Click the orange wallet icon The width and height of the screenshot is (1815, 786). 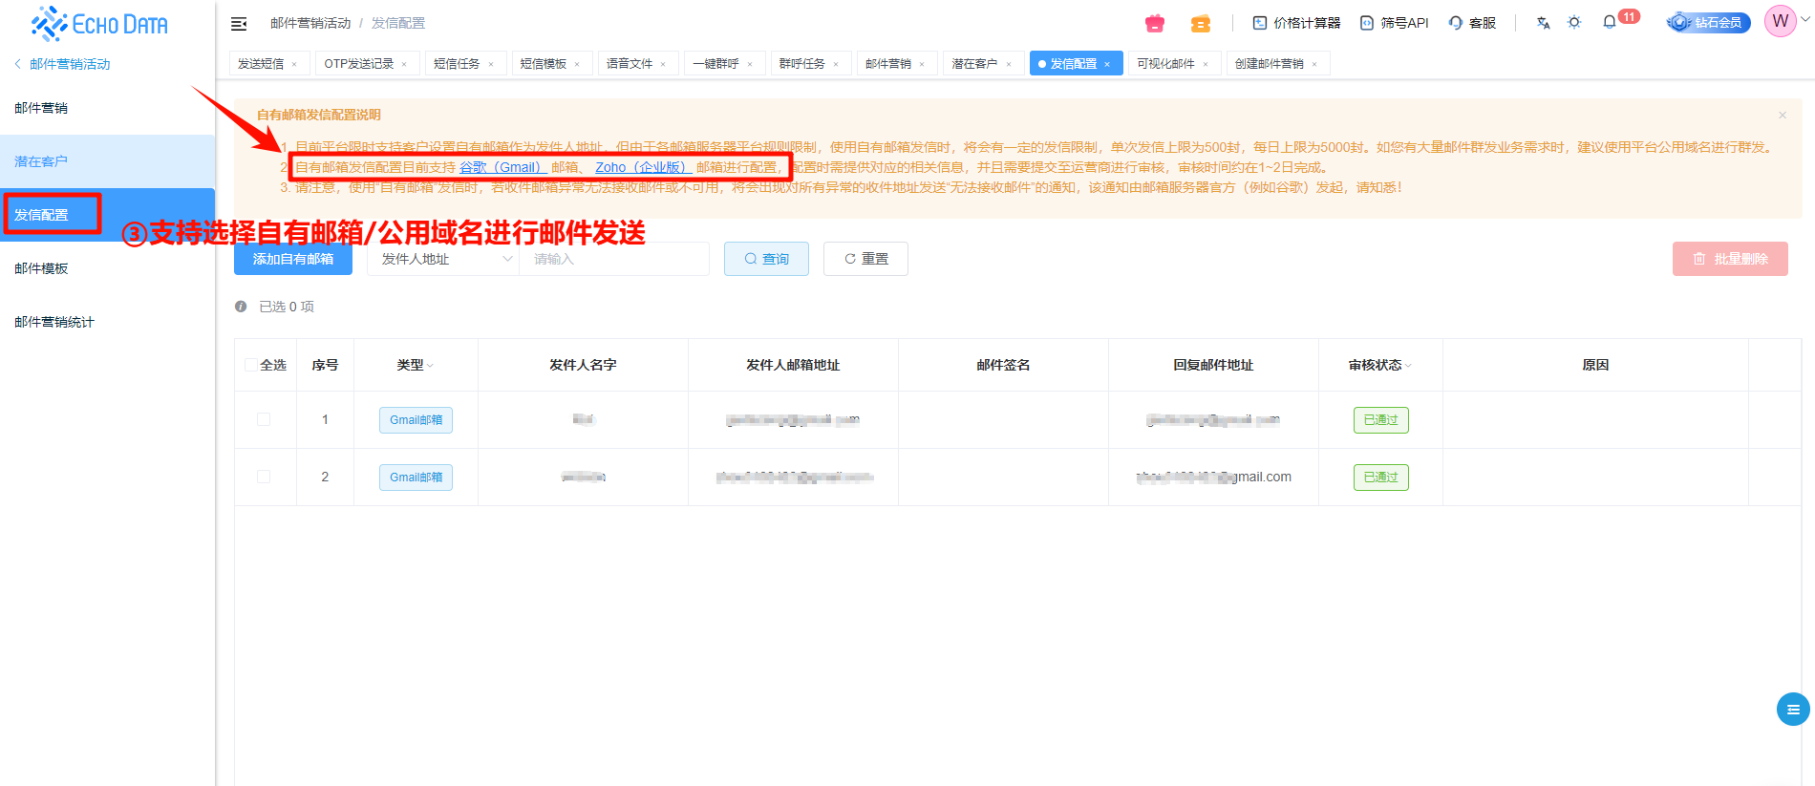pyautogui.click(x=1201, y=23)
